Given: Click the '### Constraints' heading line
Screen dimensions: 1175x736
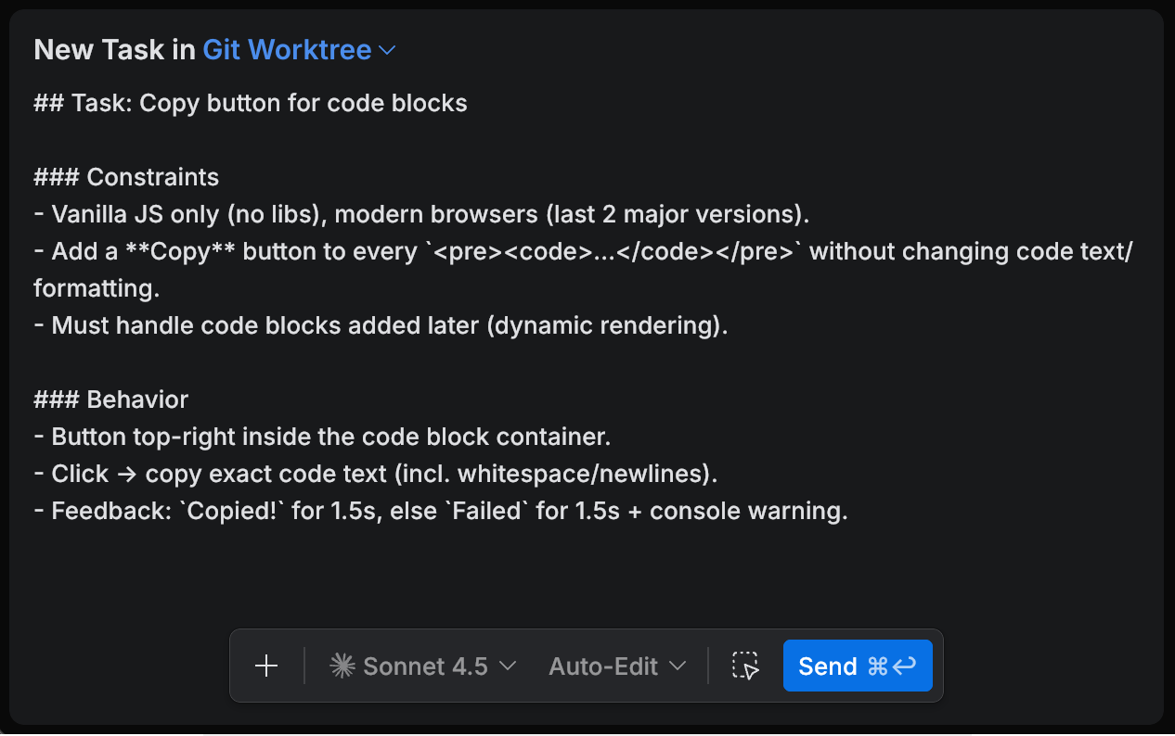Looking at the screenshot, I should (x=126, y=177).
